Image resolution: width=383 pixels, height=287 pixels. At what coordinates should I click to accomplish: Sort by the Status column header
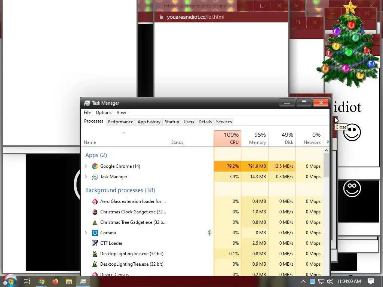191,139
